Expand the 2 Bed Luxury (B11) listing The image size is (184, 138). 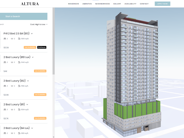point(27,105)
